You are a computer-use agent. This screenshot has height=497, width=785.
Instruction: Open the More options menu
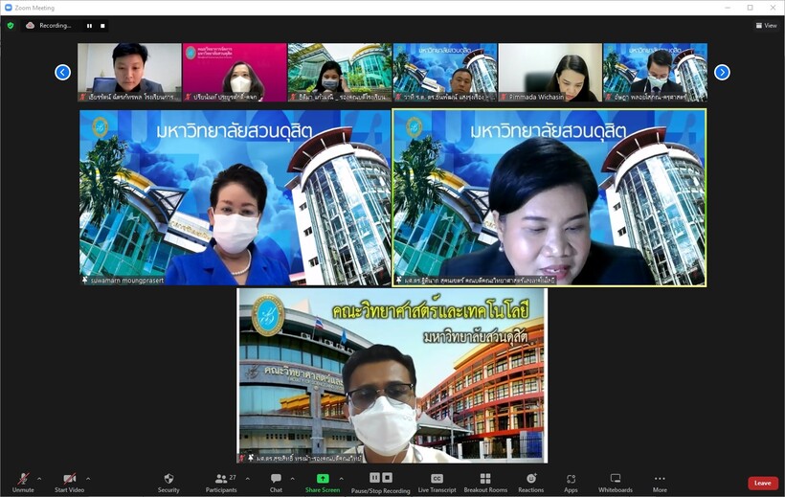(x=660, y=483)
